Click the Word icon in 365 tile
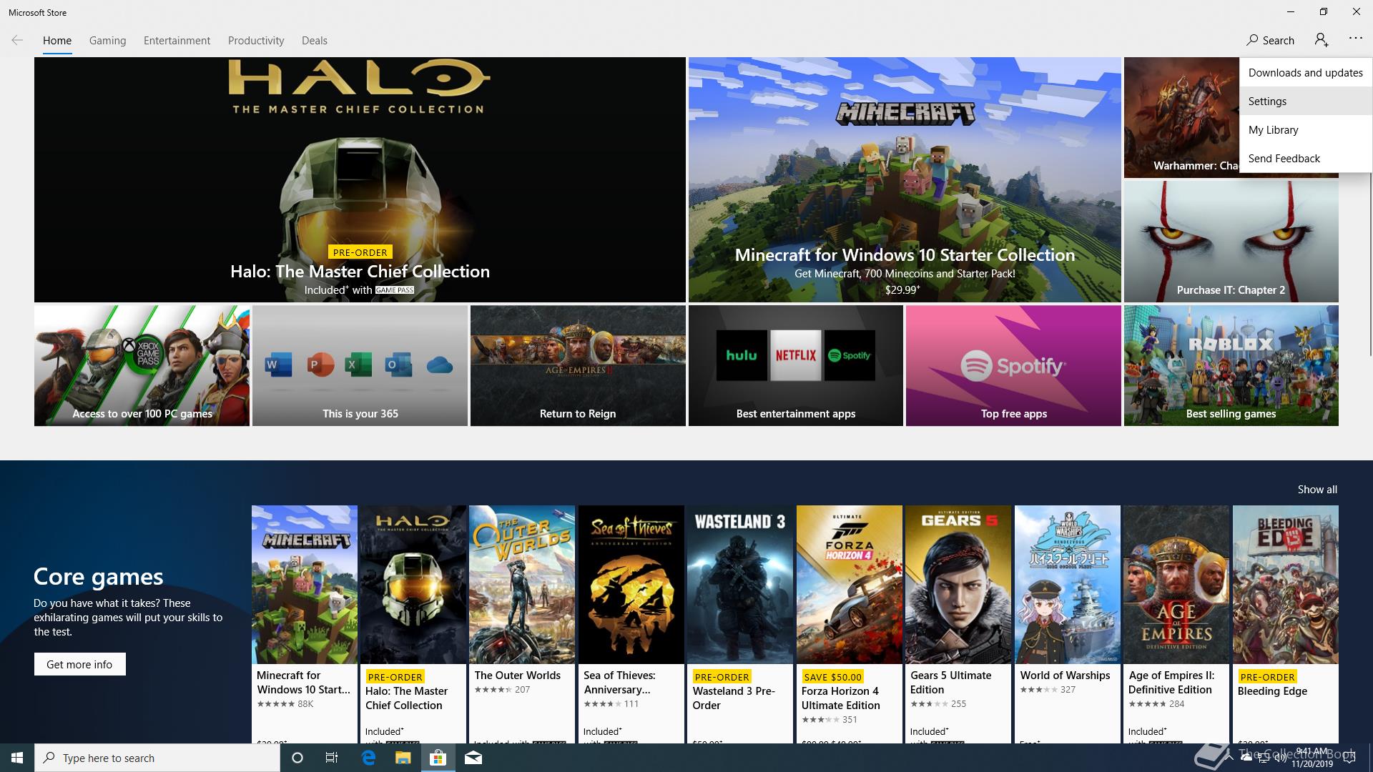The image size is (1373, 772). pos(278,365)
